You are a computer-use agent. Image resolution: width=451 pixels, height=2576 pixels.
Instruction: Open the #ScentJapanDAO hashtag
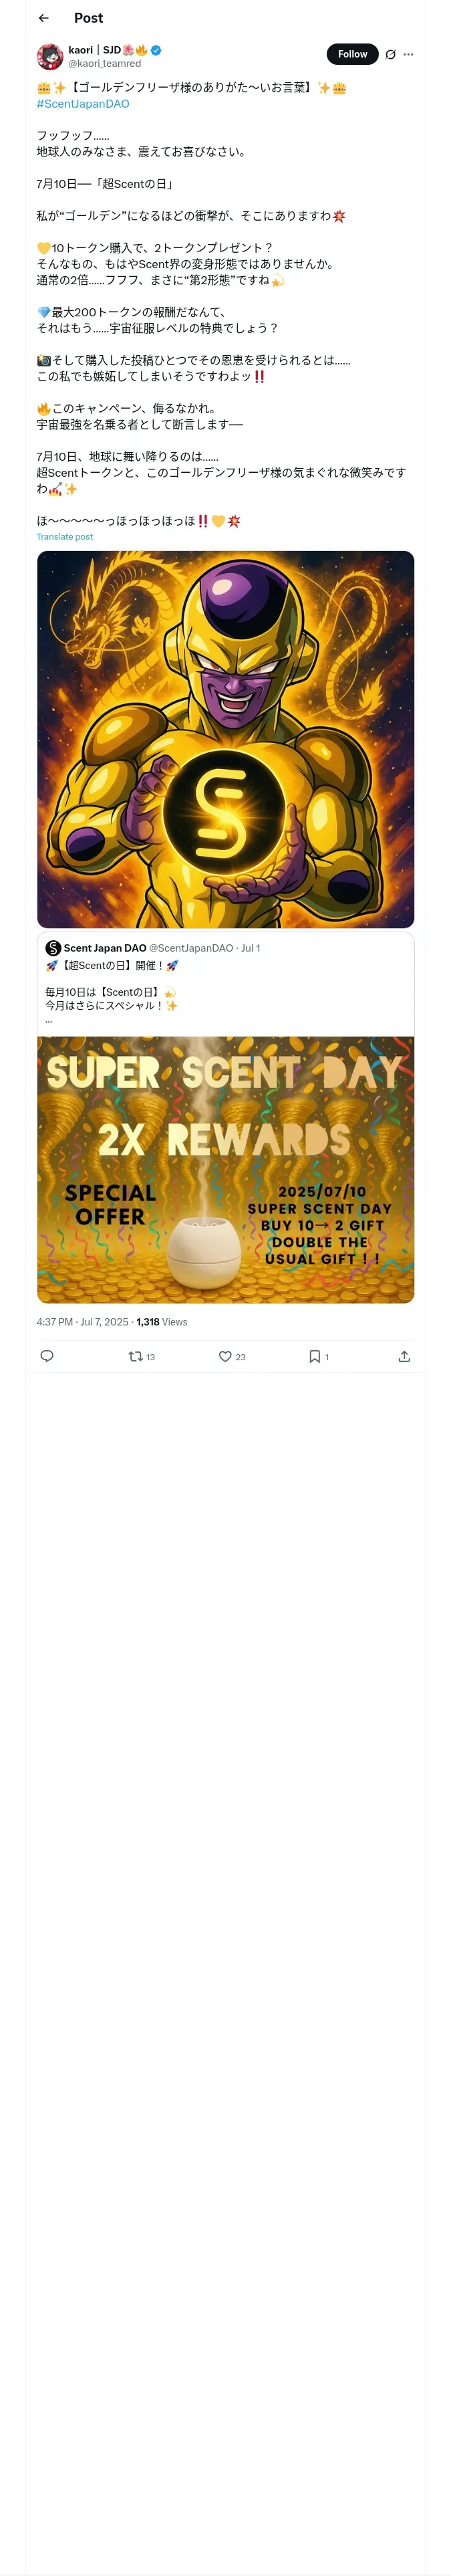(83, 104)
